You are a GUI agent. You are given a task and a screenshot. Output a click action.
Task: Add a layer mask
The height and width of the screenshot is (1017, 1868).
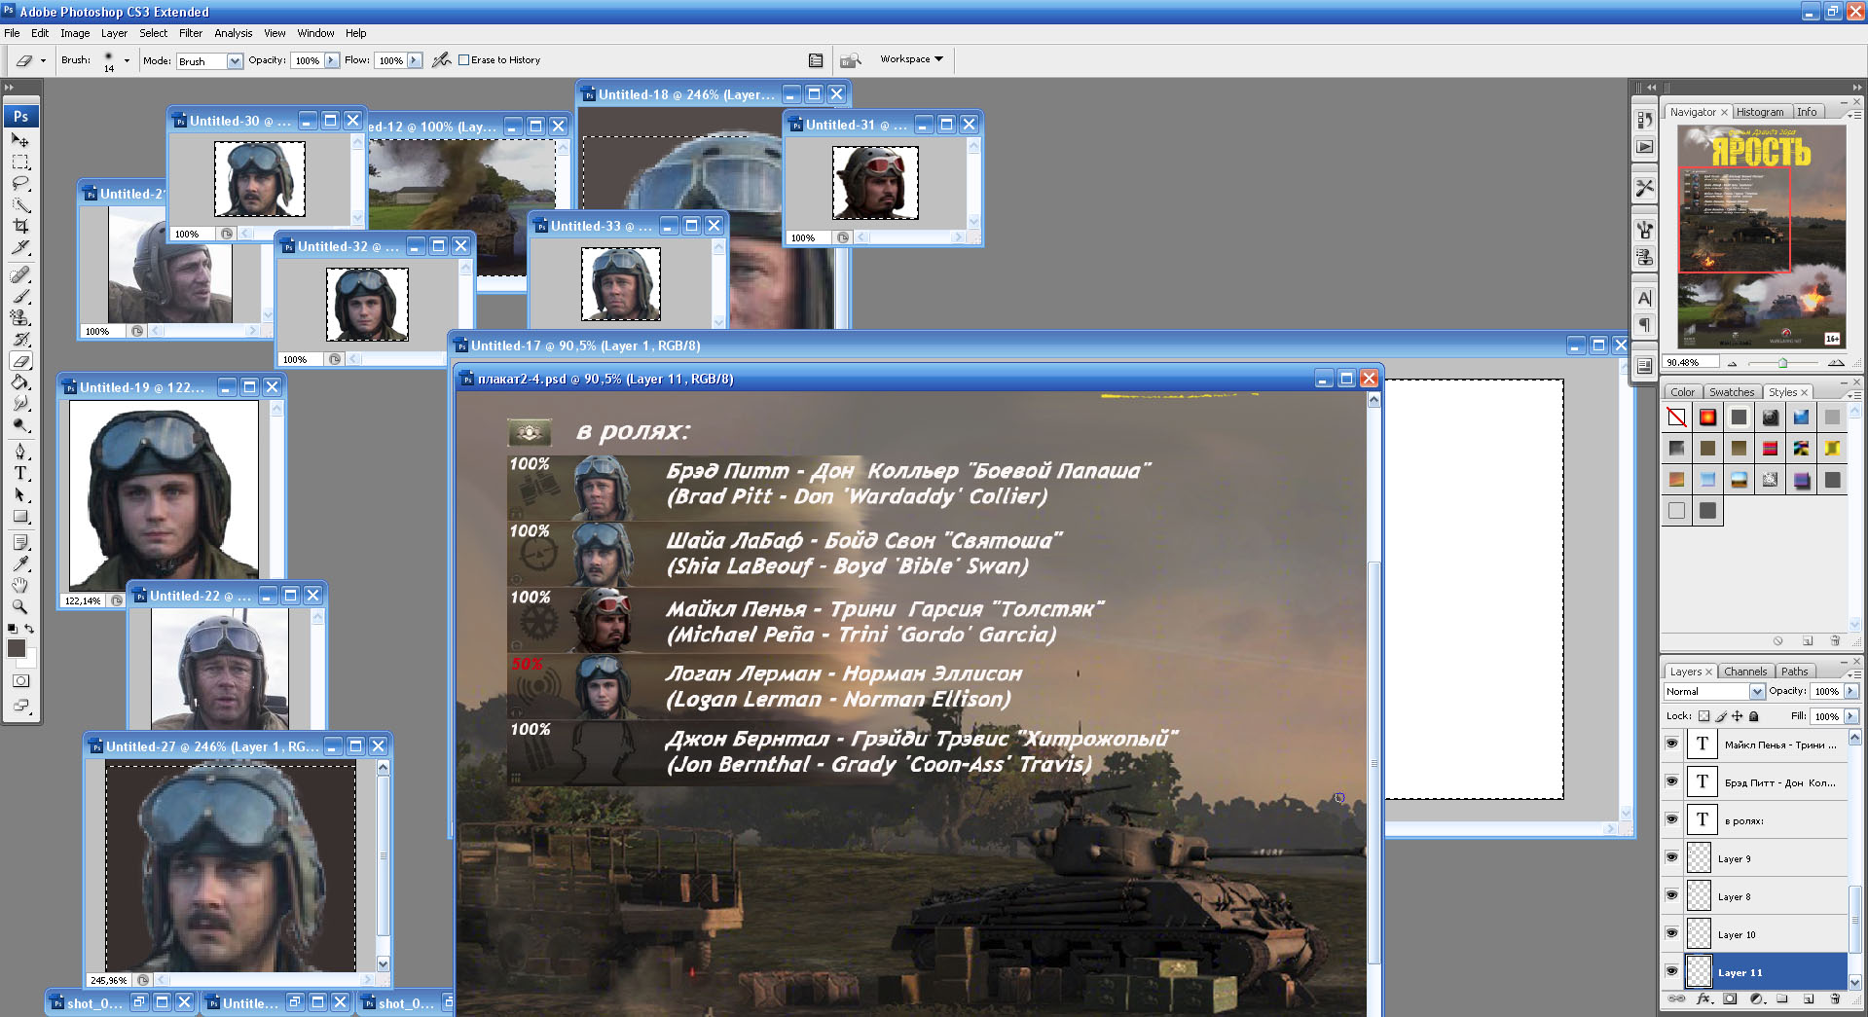[1730, 999]
